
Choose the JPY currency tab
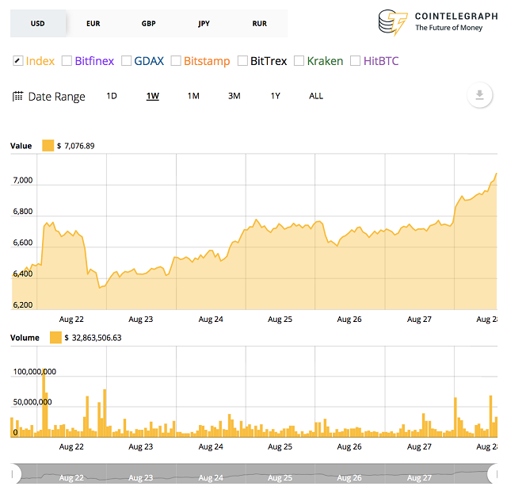(x=204, y=24)
